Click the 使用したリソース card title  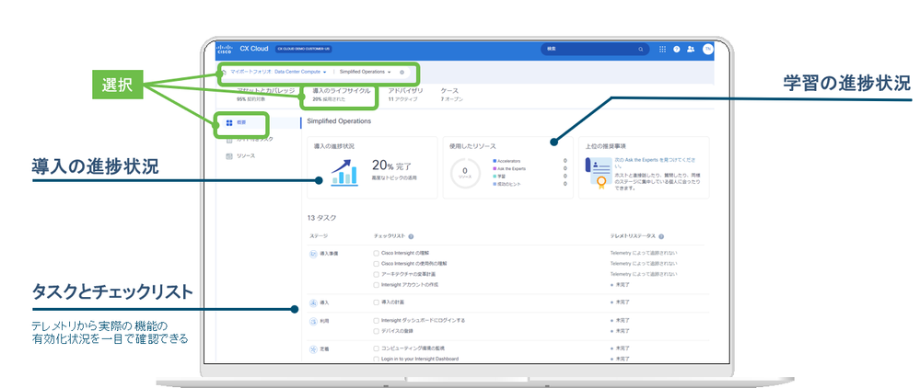(x=473, y=145)
